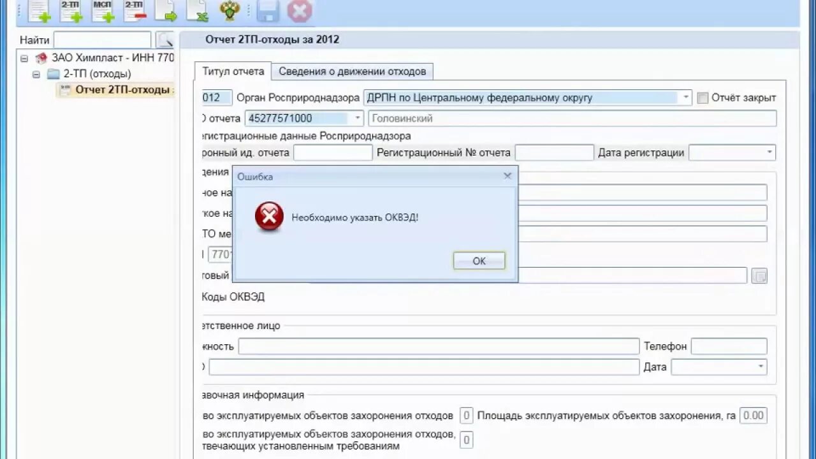The height and width of the screenshot is (459, 816).
Task: Click the icon button beside address field
Action: click(759, 275)
